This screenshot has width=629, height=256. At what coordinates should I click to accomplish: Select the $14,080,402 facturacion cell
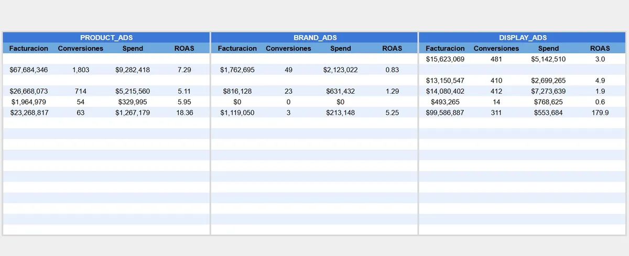445,91
